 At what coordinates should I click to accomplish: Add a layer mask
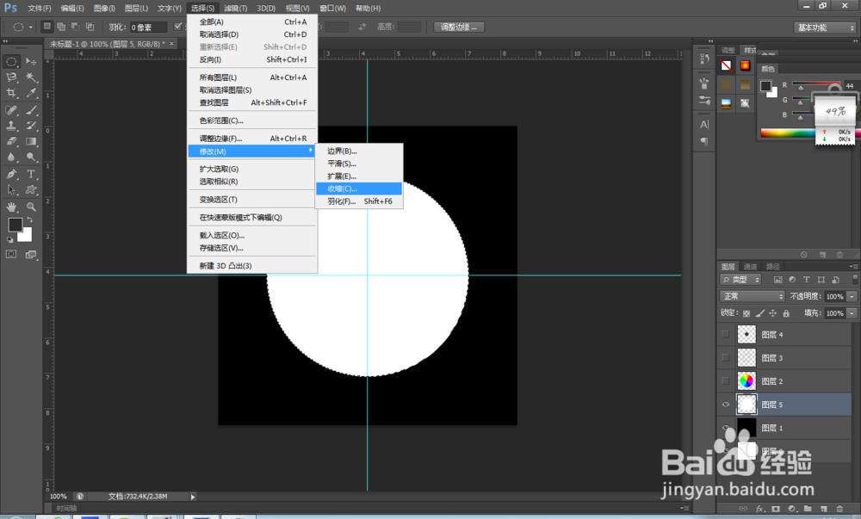(776, 509)
